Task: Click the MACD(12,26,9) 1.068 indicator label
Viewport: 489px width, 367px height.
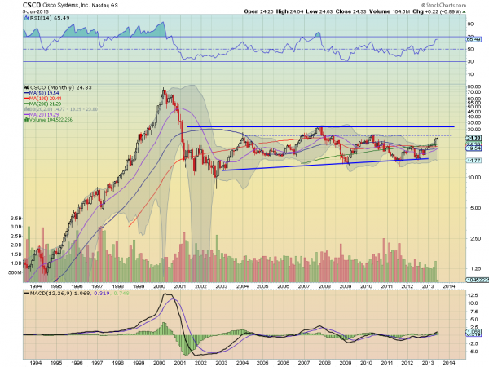Action: [x=57, y=294]
